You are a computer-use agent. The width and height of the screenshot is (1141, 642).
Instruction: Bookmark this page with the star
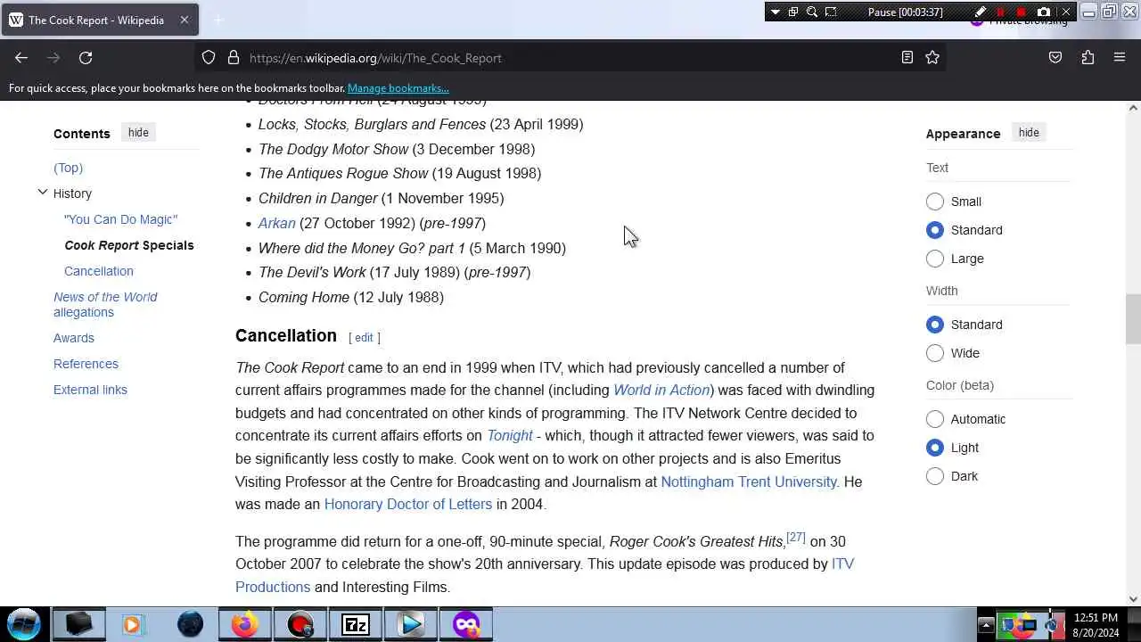click(932, 58)
